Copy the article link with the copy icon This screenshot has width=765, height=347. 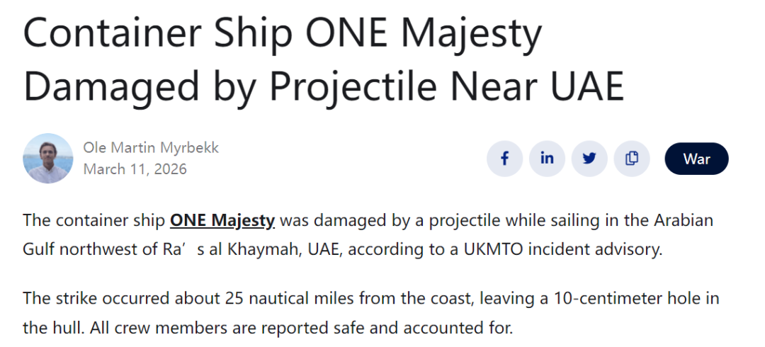(632, 159)
